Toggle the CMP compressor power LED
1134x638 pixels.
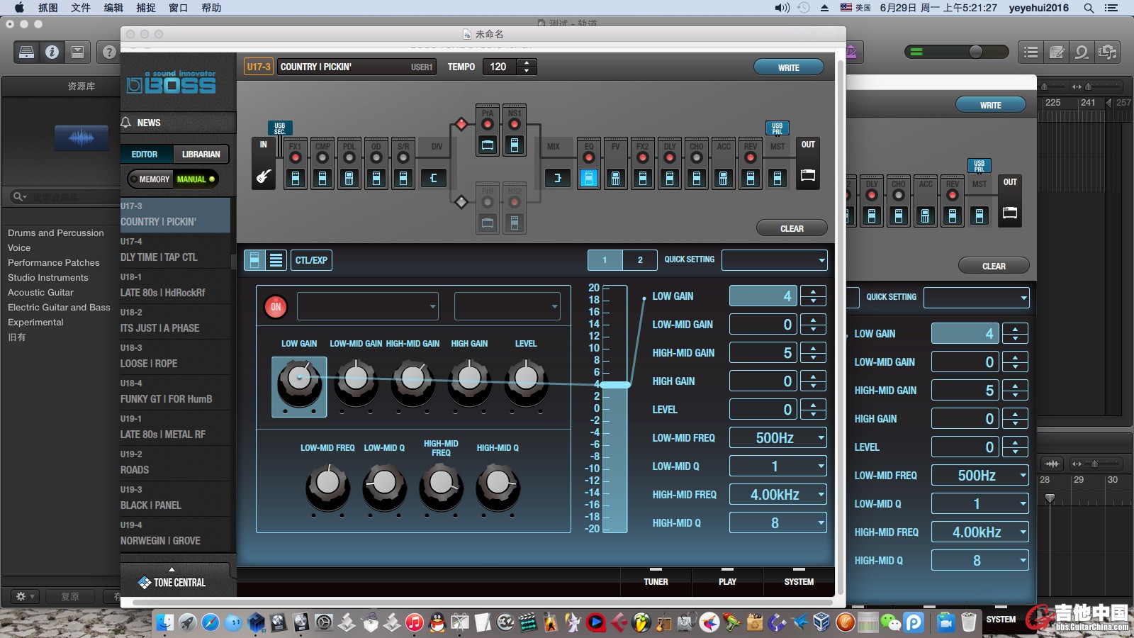coord(322,157)
